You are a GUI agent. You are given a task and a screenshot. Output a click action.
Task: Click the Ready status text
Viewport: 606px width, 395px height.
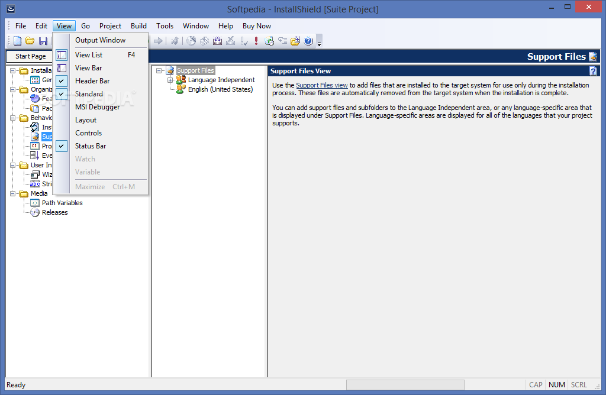pyautogui.click(x=16, y=385)
